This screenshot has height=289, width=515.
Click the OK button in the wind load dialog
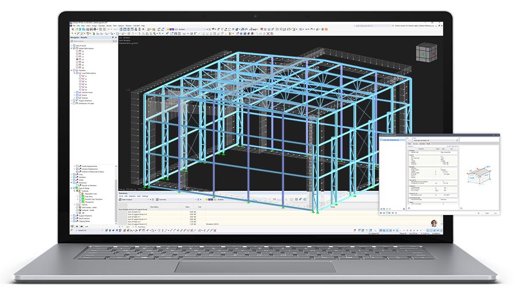[479, 213]
